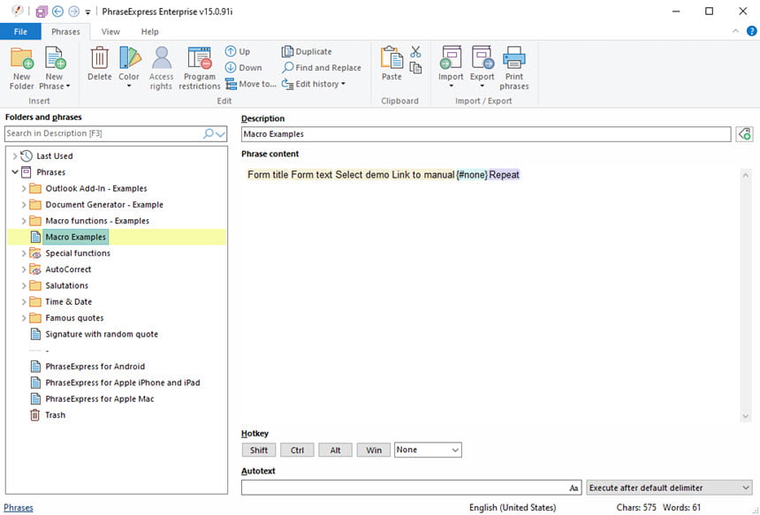Delete the selected phrase
The image size is (760, 515).
click(99, 64)
